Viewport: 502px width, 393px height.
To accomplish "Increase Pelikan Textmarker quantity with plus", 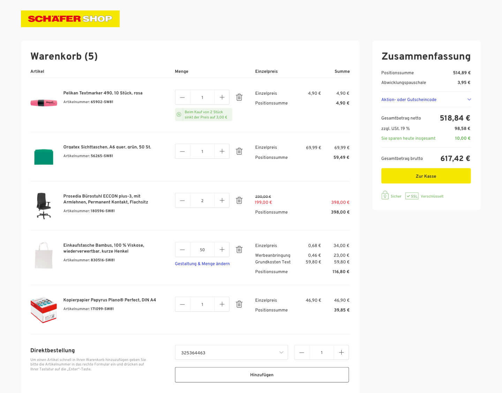I will 222,97.
